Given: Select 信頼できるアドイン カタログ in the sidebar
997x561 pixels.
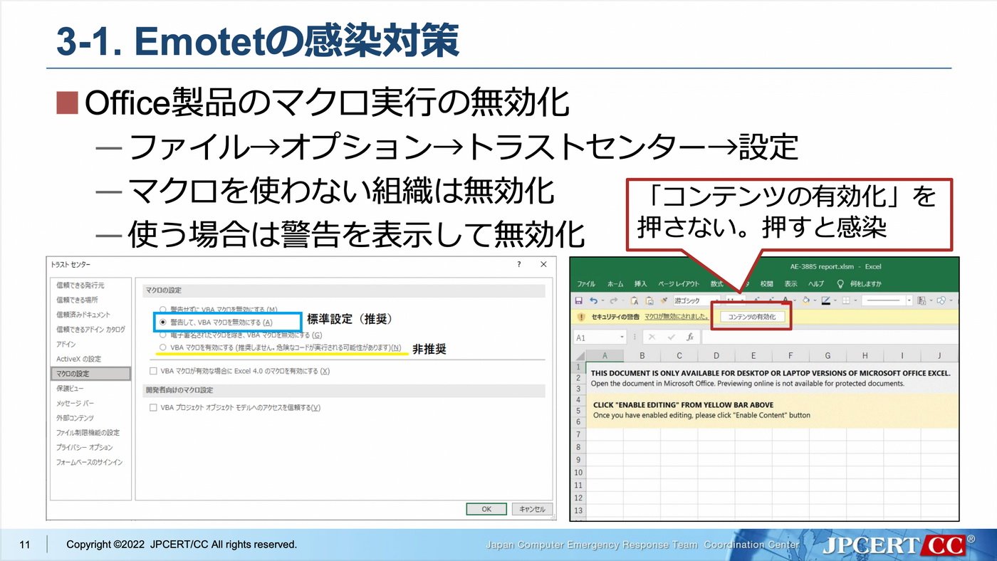Looking at the screenshot, I should coord(90,330).
